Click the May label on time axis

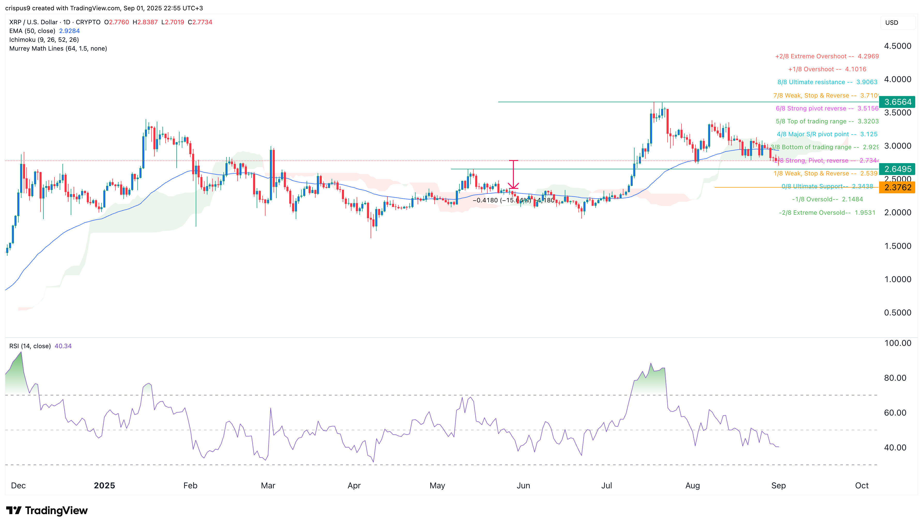coord(437,485)
